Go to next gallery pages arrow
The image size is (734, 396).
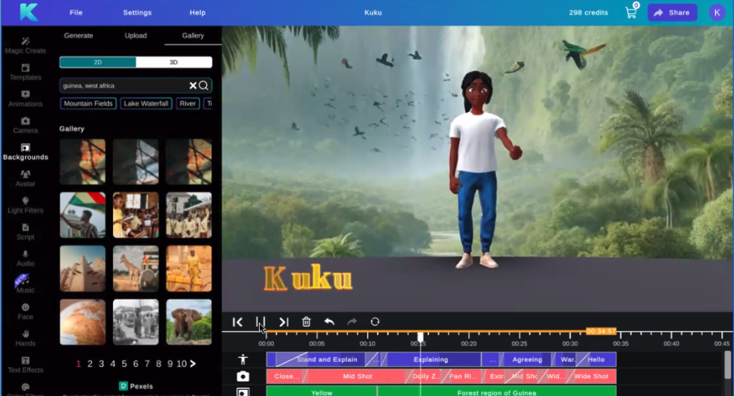tap(193, 364)
